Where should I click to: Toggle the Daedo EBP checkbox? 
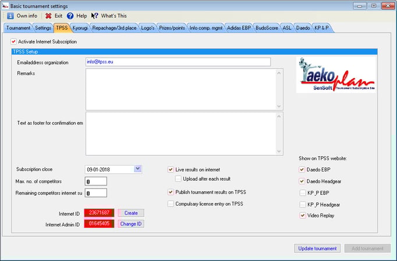pyautogui.click(x=302, y=170)
